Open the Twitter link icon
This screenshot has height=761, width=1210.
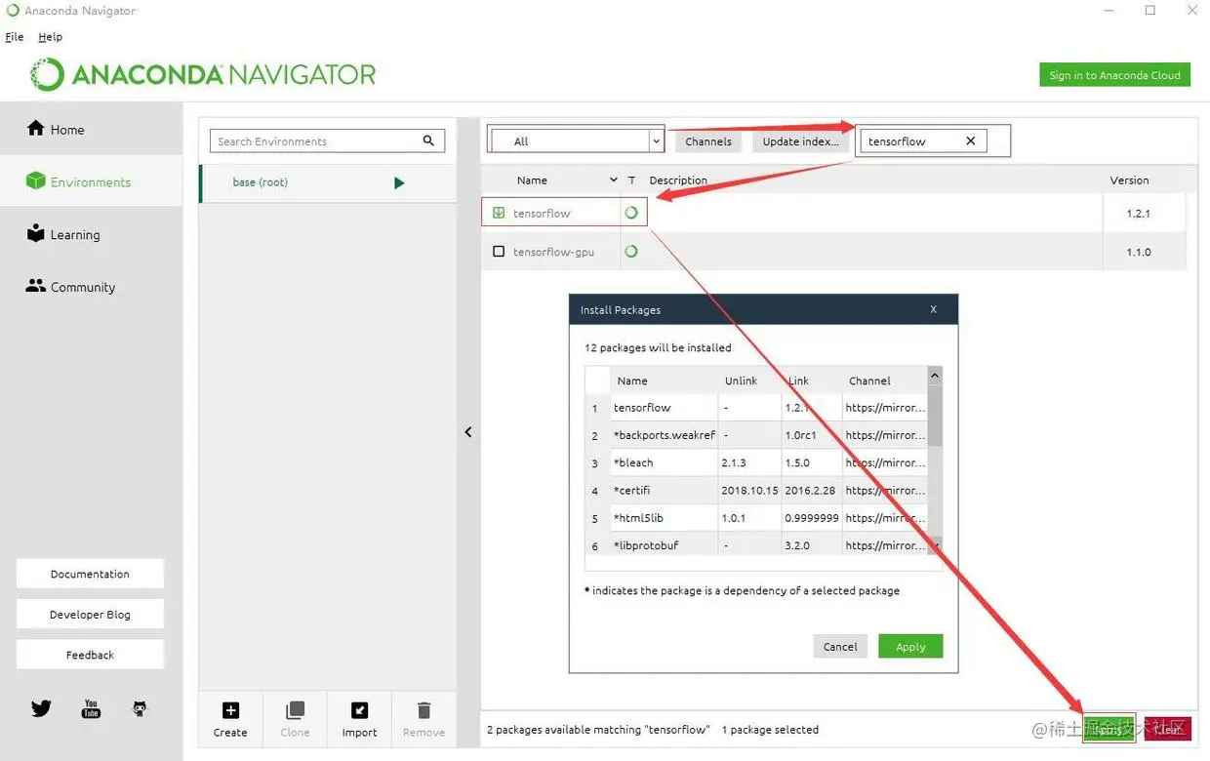tap(41, 708)
